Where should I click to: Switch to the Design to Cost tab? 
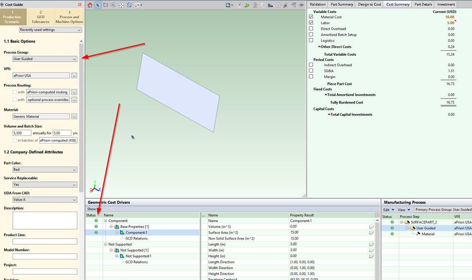[369, 4]
